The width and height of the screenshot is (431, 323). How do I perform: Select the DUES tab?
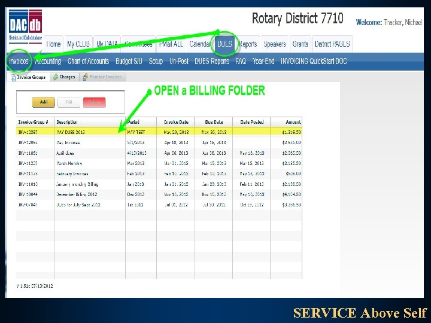[224, 44]
